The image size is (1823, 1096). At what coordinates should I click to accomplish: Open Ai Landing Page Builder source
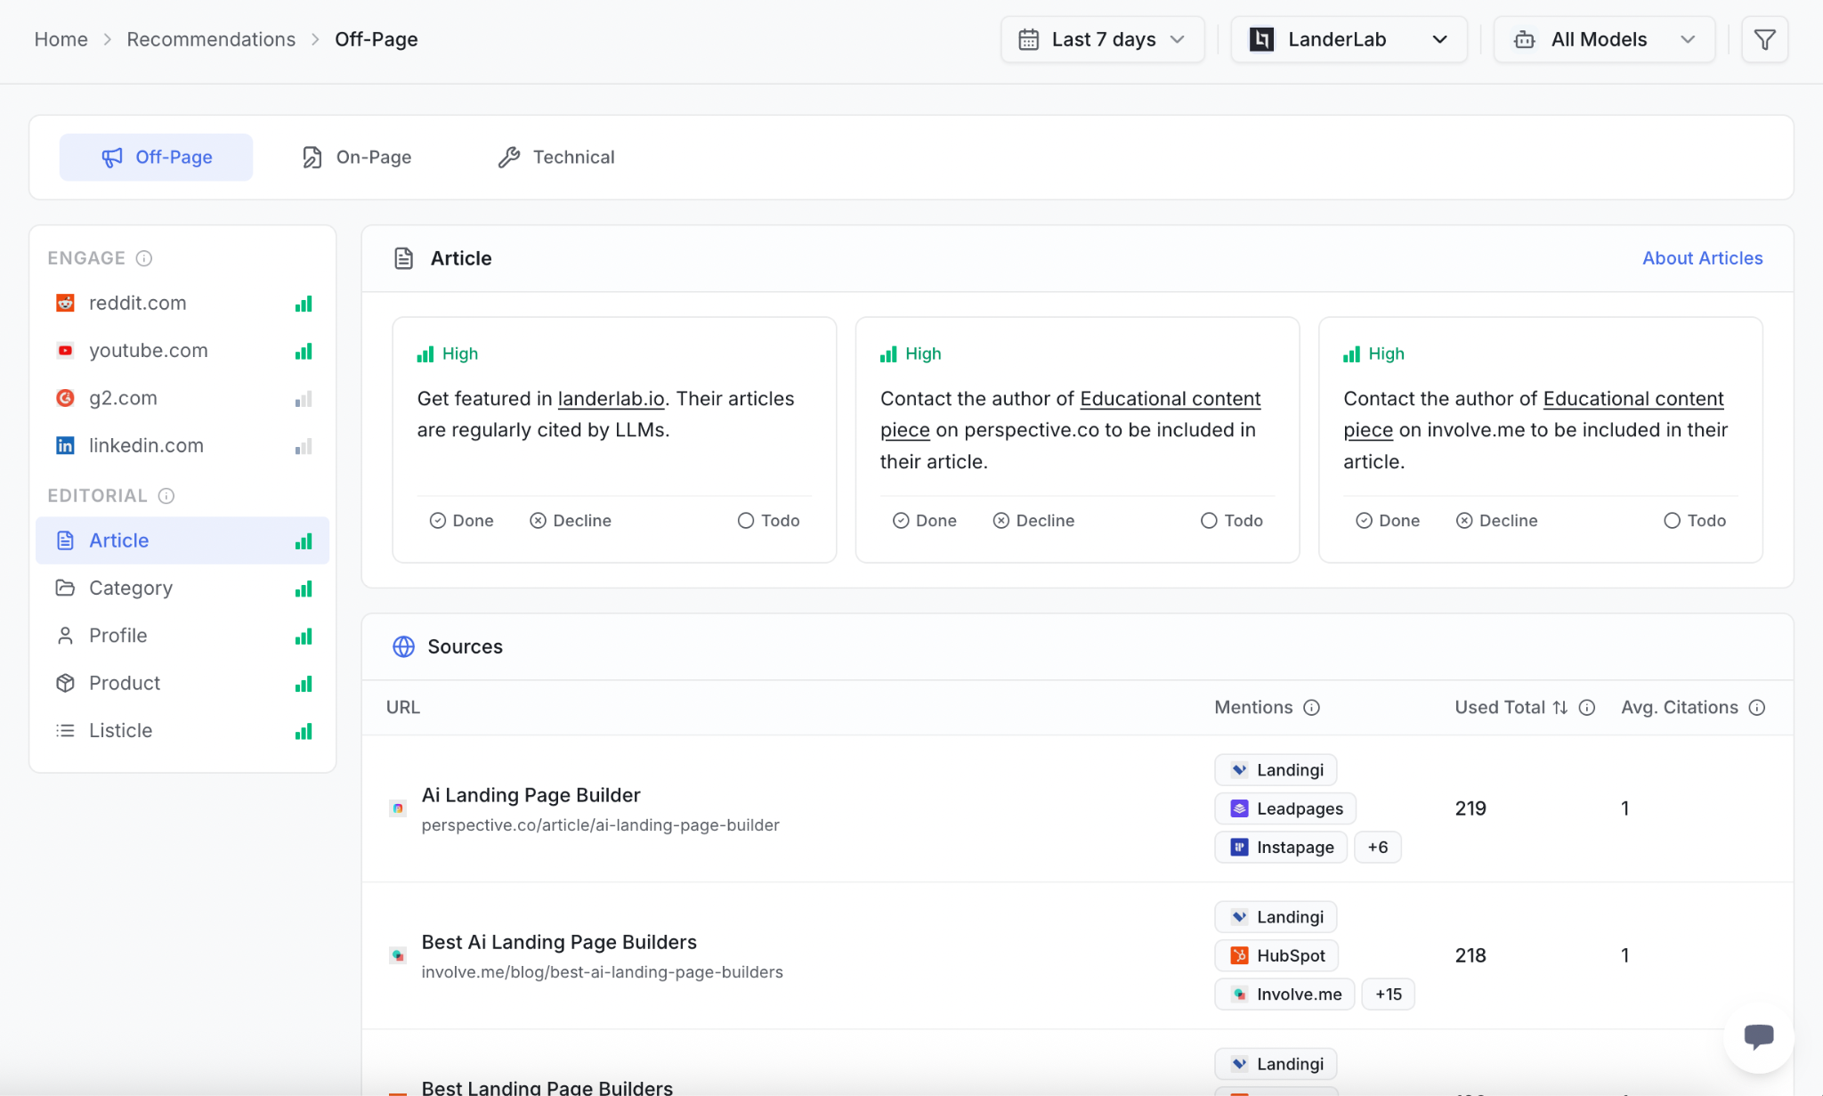click(531, 795)
